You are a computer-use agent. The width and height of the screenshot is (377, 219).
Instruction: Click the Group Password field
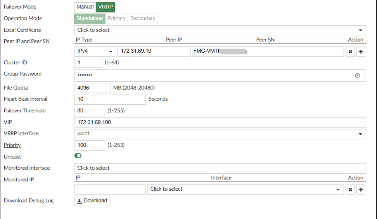click(x=220, y=76)
